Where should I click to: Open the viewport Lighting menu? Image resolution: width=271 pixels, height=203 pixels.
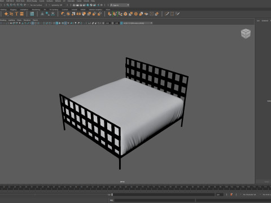coord(11,20)
